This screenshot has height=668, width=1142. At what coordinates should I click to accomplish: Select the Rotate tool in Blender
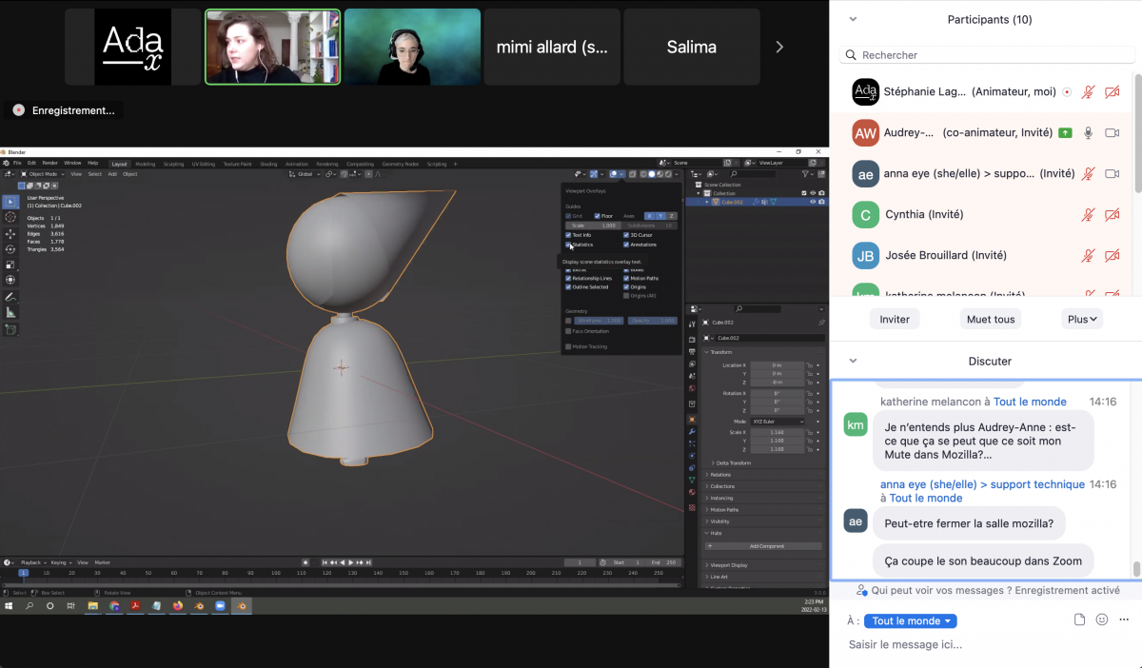[x=10, y=248]
